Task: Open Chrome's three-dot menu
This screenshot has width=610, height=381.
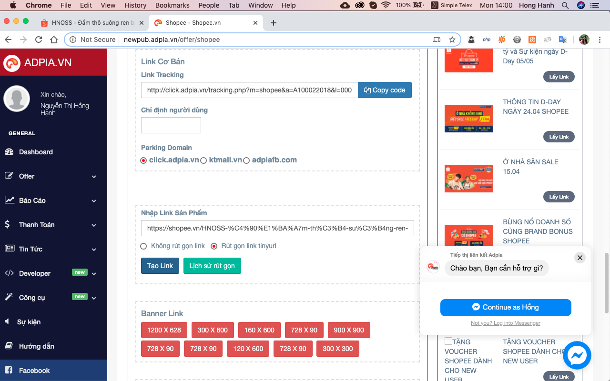Action: 600,40
